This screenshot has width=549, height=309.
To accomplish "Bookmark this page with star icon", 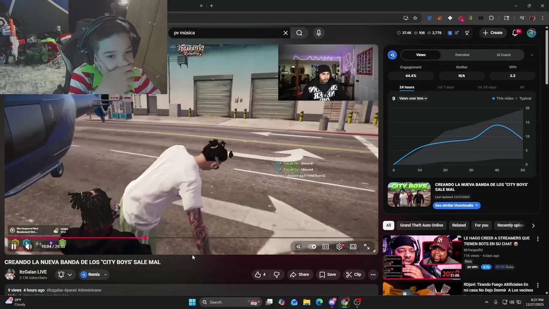I will [x=415, y=18].
